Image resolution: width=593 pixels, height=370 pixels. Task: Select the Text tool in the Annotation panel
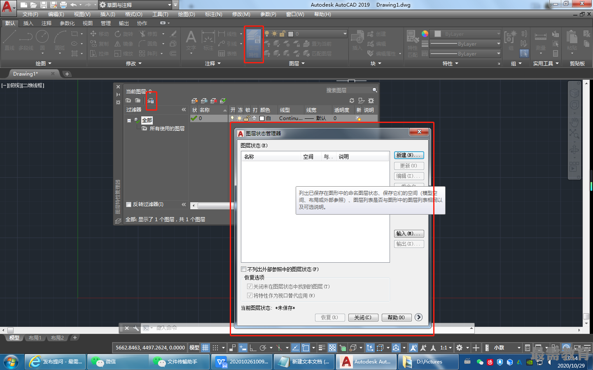coord(191,41)
